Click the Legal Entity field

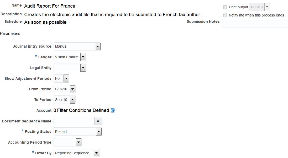pos(67,68)
